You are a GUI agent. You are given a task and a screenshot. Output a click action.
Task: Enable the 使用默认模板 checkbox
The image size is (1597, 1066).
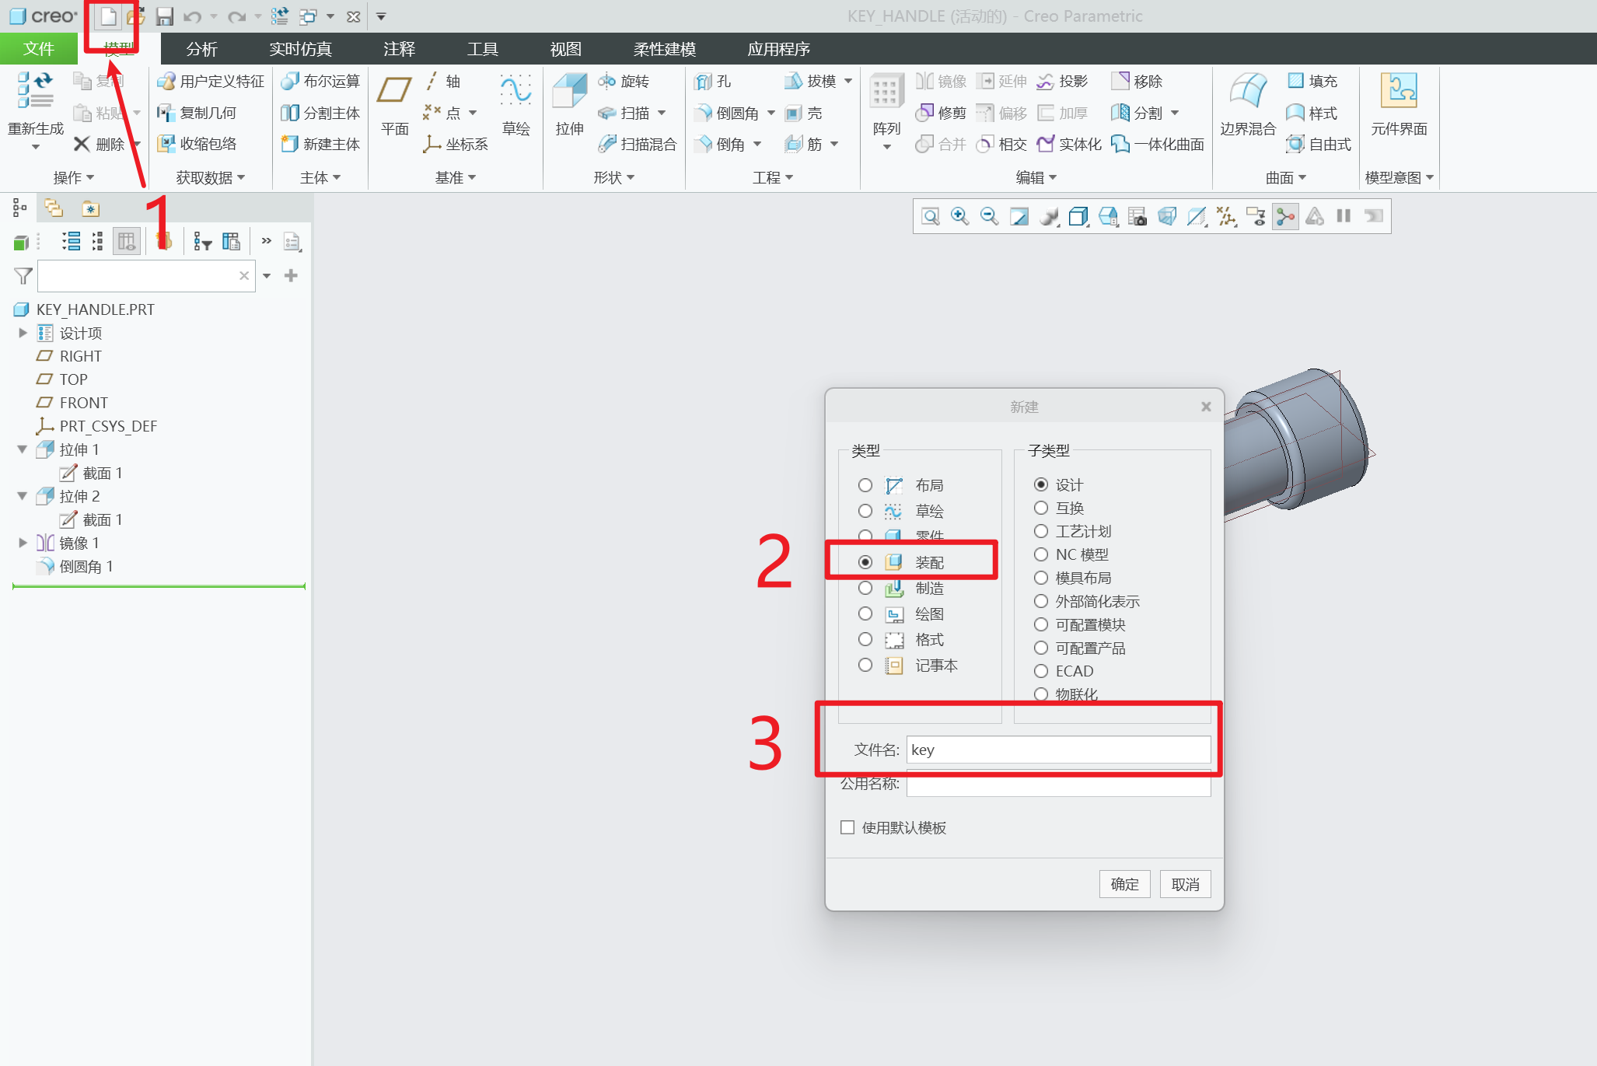click(x=847, y=827)
